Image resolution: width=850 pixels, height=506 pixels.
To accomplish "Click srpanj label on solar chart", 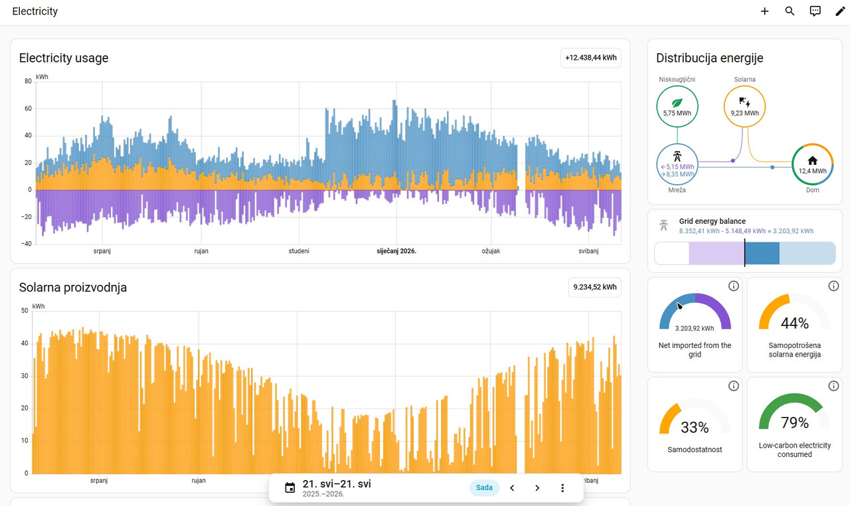I will [99, 480].
